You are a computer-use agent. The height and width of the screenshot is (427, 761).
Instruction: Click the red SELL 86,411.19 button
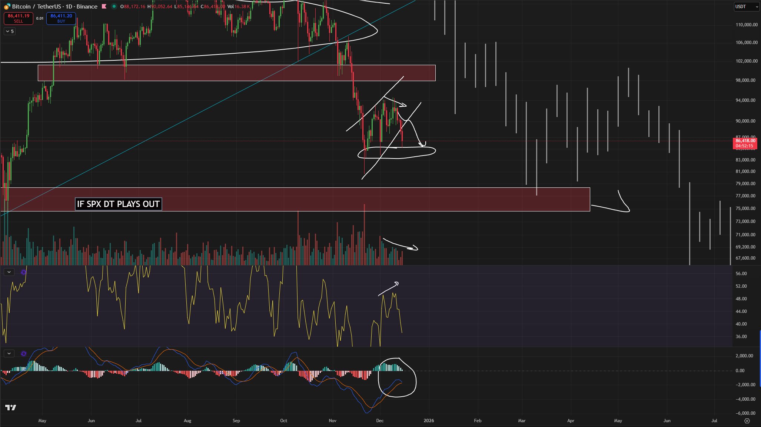point(19,18)
